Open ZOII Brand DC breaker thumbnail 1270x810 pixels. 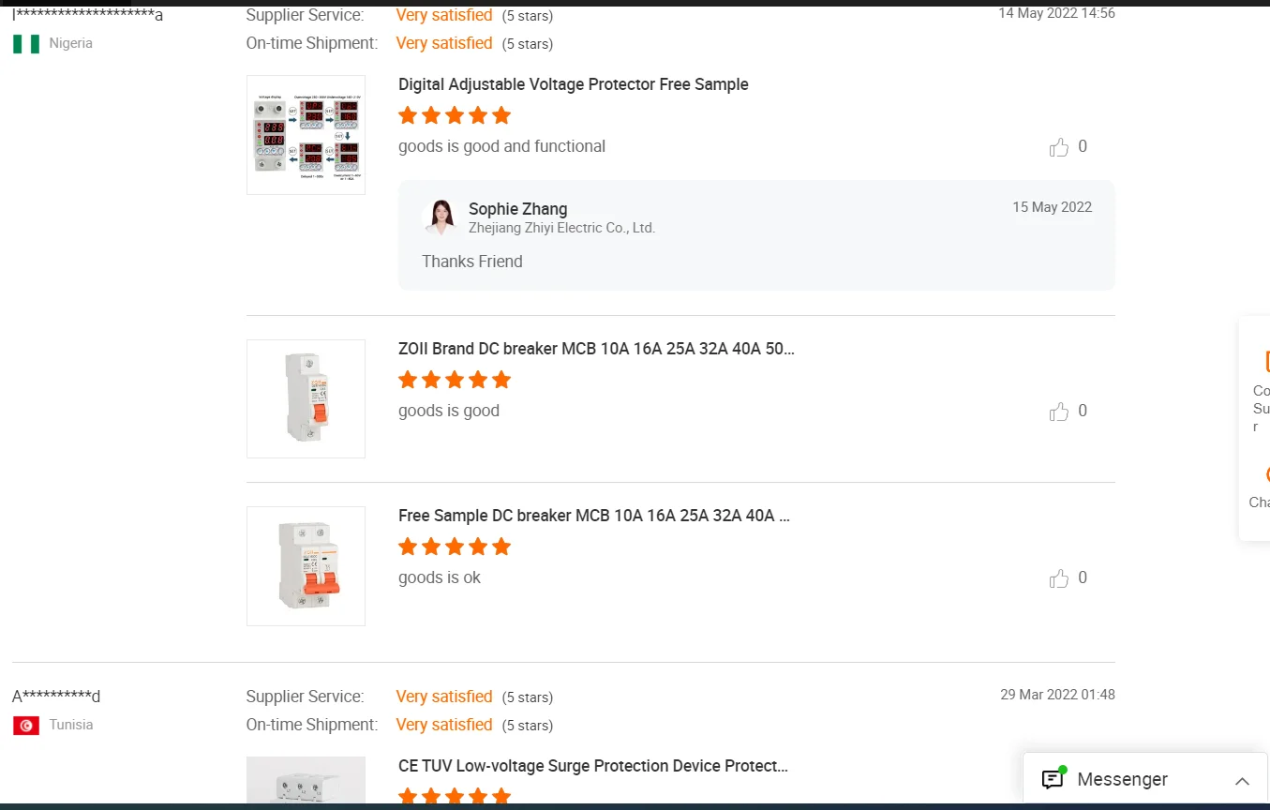pyautogui.click(x=306, y=398)
